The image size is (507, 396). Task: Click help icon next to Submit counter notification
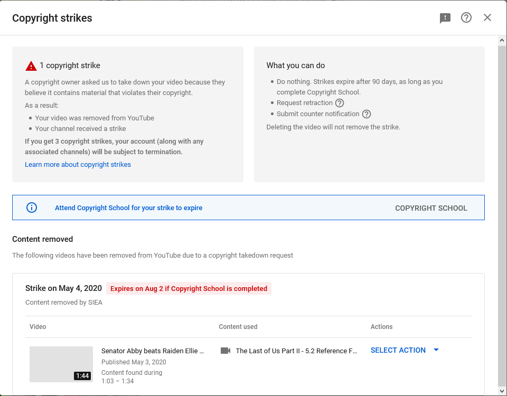click(x=367, y=114)
